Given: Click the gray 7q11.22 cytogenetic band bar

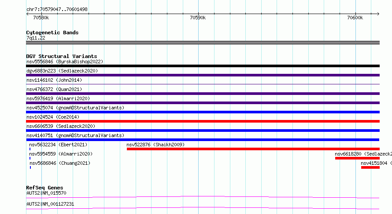Looking at the screenshot, I should point(203,43).
